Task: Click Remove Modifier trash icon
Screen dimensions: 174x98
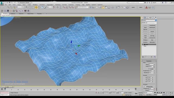Action: click(151, 57)
